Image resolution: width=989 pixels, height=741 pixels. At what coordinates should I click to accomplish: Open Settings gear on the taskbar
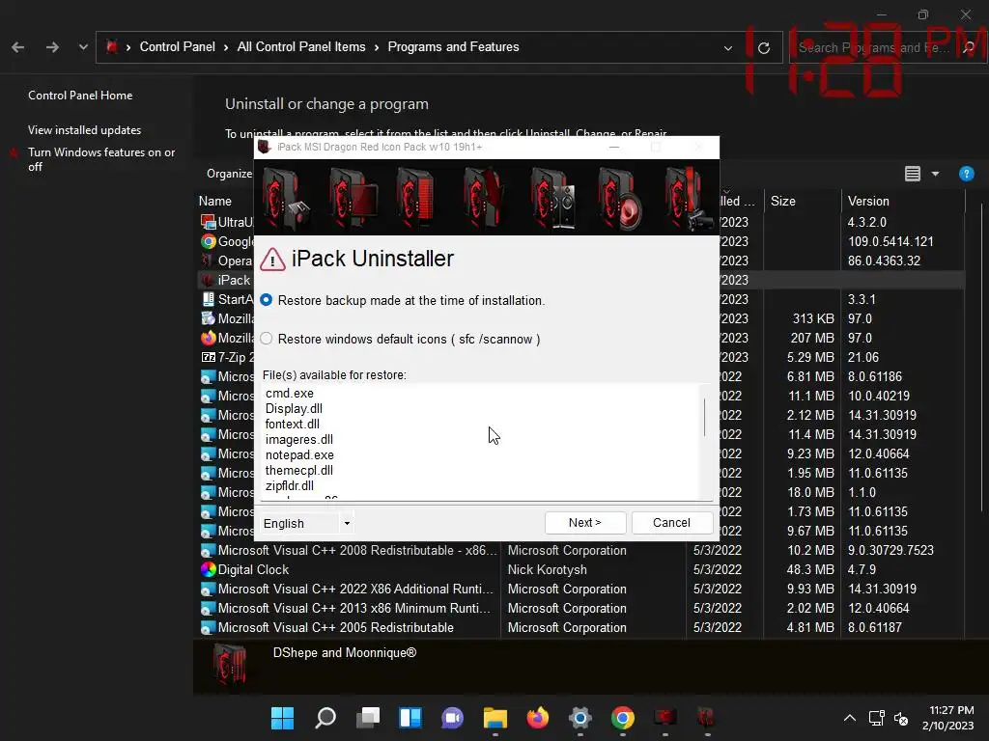pos(579,718)
